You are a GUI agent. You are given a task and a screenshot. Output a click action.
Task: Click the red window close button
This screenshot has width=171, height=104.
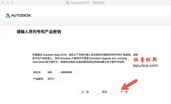click(3, 2)
